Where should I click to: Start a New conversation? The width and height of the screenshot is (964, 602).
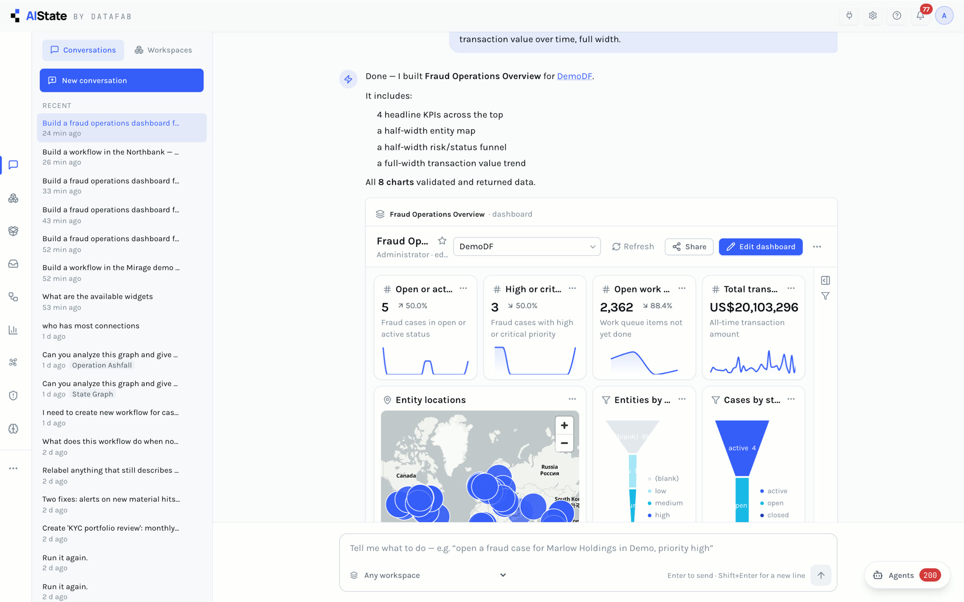tap(121, 80)
